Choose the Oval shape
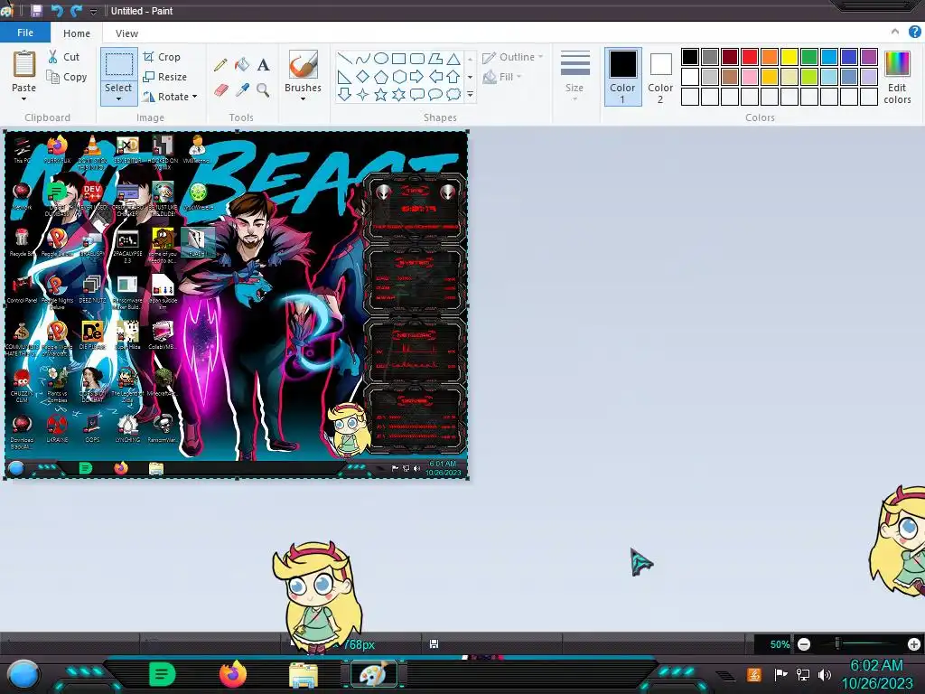Viewport: 925px width, 694px height. (381, 58)
